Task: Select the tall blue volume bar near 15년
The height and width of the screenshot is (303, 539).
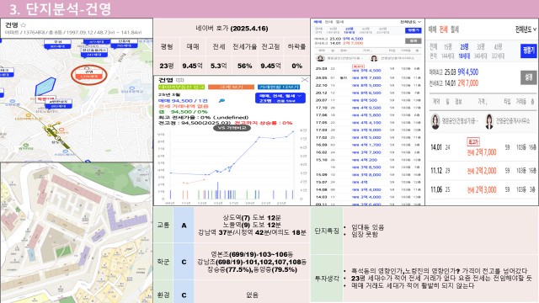Action: (217, 190)
